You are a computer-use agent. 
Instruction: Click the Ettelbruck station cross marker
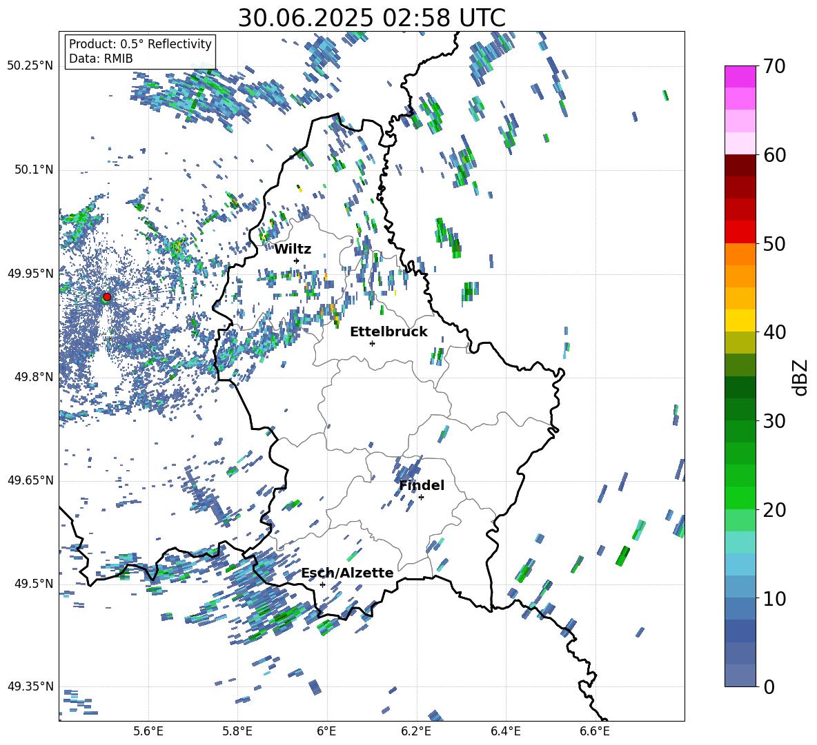[372, 343]
